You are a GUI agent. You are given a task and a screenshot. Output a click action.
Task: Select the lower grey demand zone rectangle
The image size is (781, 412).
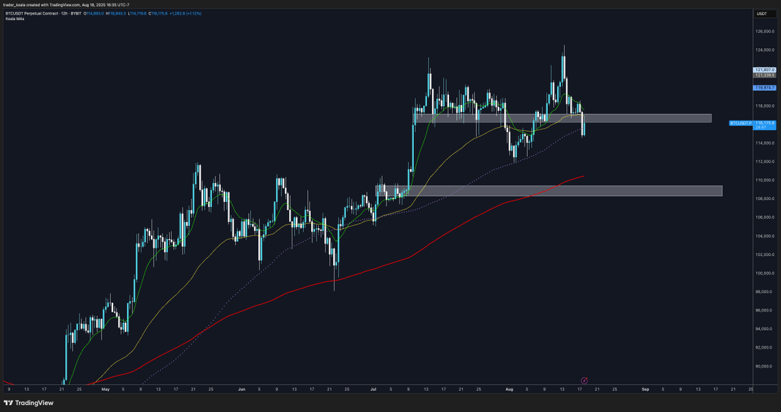[x=549, y=191]
